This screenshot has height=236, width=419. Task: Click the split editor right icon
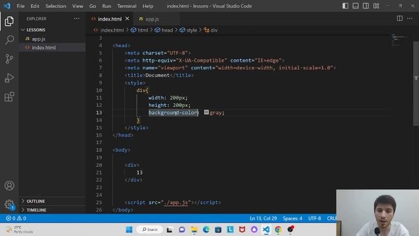click(x=399, y=18)
